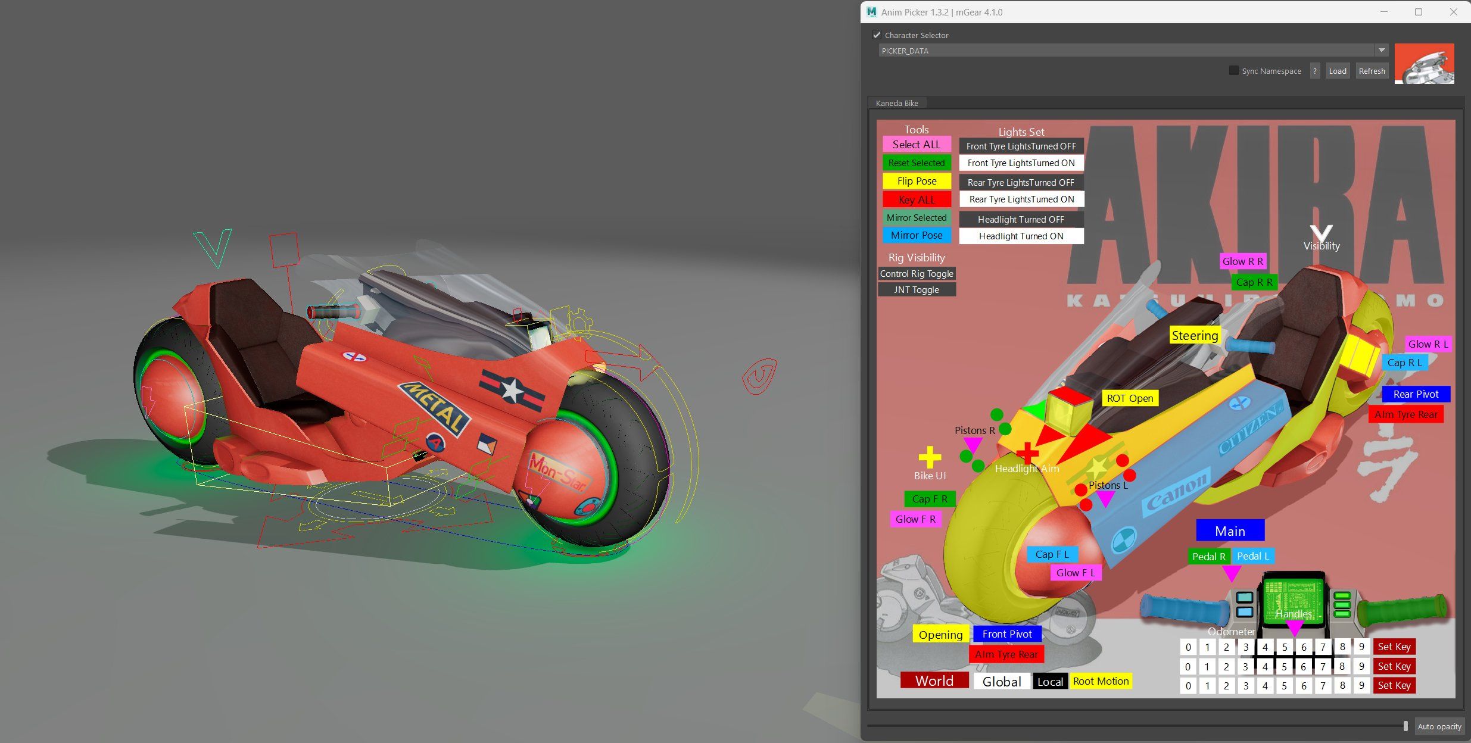Click the Refresh button
1471x743 pixels.
[x=1372, y=71]
